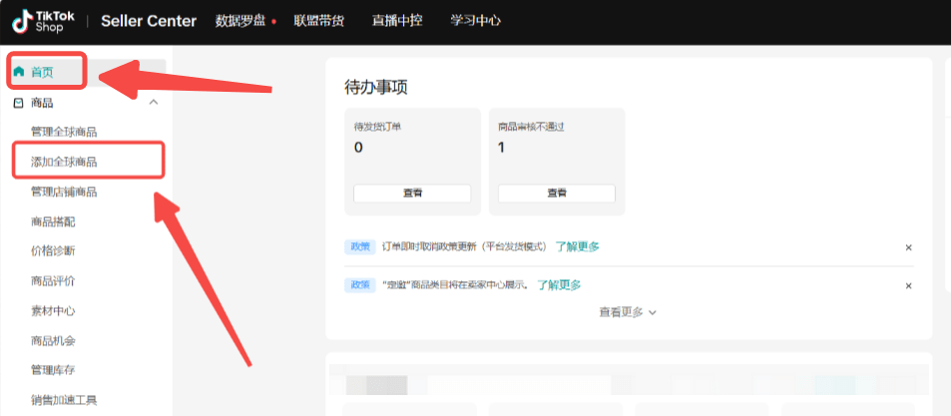Open 管理库存 in sidebar
Image resolution: width=951 pixels, height=416 pixels.
[53, 370]
